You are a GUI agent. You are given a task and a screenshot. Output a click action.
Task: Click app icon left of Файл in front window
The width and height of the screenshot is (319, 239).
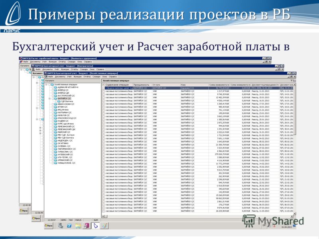(x=46, y=76)
